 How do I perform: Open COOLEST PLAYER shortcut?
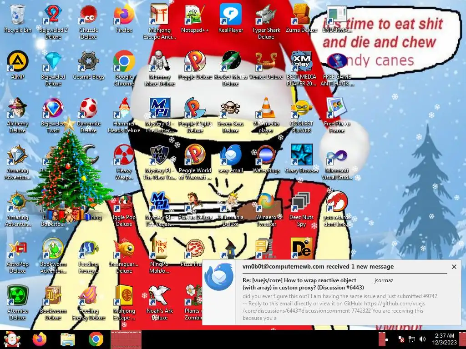[x=301, y=115]
